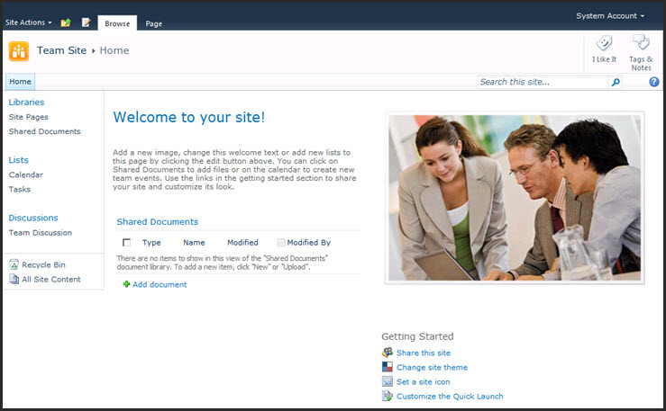Click the Search this site field
Image resolution: width=666 pixels, height=411 pixels.
tap(543, 82)
